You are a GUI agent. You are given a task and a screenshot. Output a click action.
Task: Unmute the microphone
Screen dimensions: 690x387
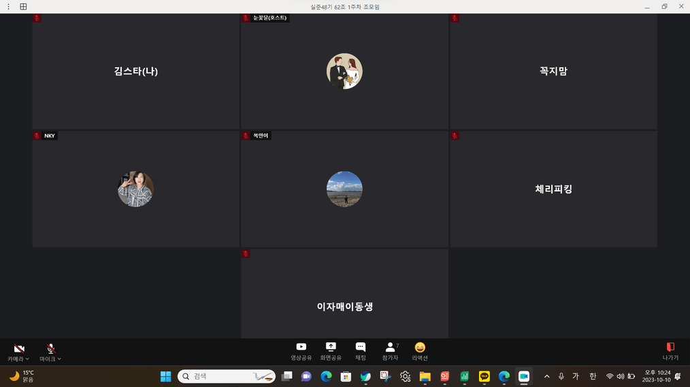(50, 348)
